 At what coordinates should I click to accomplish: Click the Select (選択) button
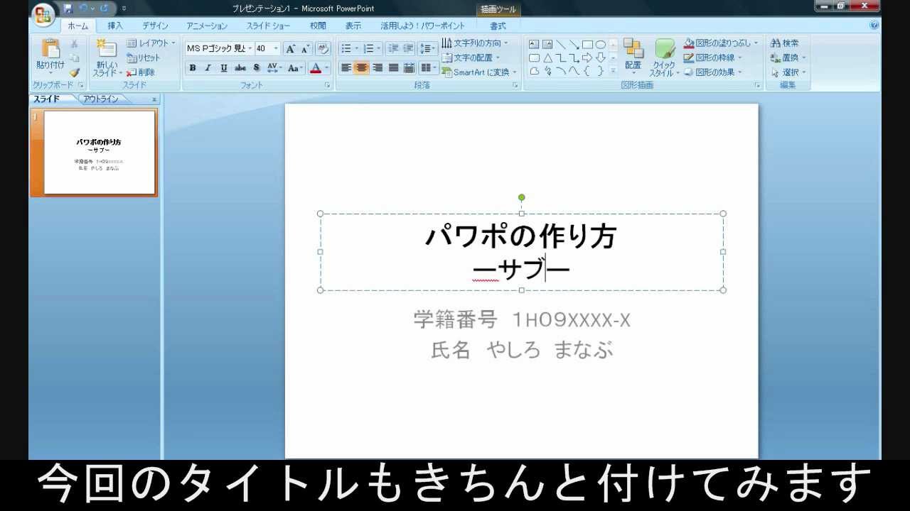point(788,72)
